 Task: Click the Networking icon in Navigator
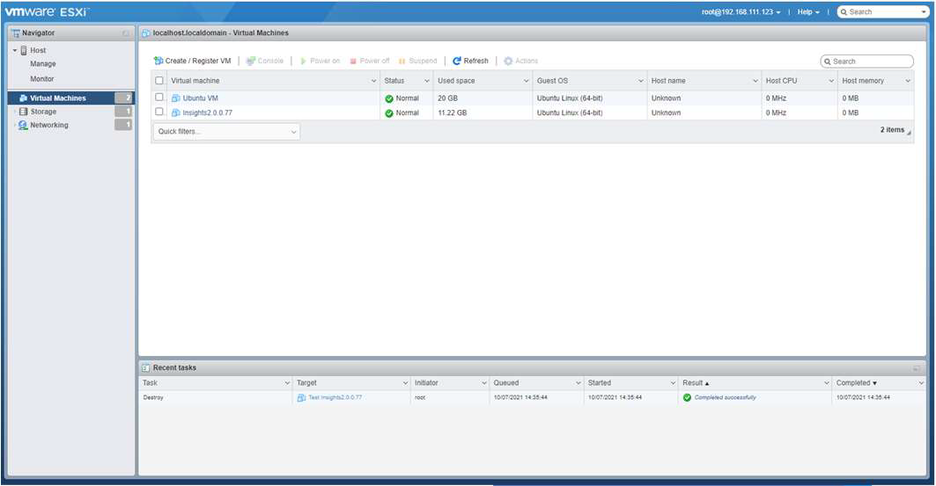[23, 125]
